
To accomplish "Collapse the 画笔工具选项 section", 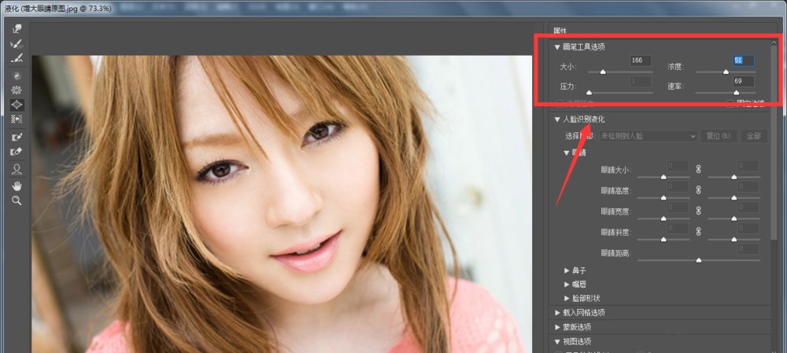I will [558, 47].
